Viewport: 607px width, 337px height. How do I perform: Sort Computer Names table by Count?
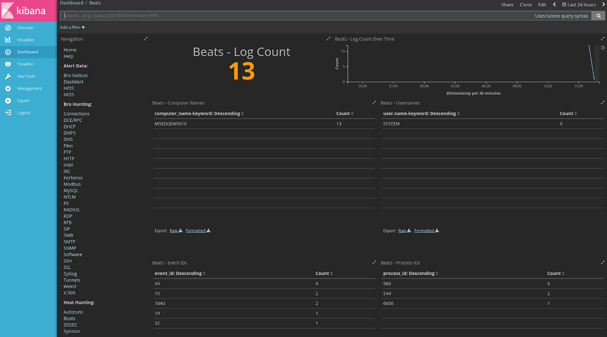345,113
